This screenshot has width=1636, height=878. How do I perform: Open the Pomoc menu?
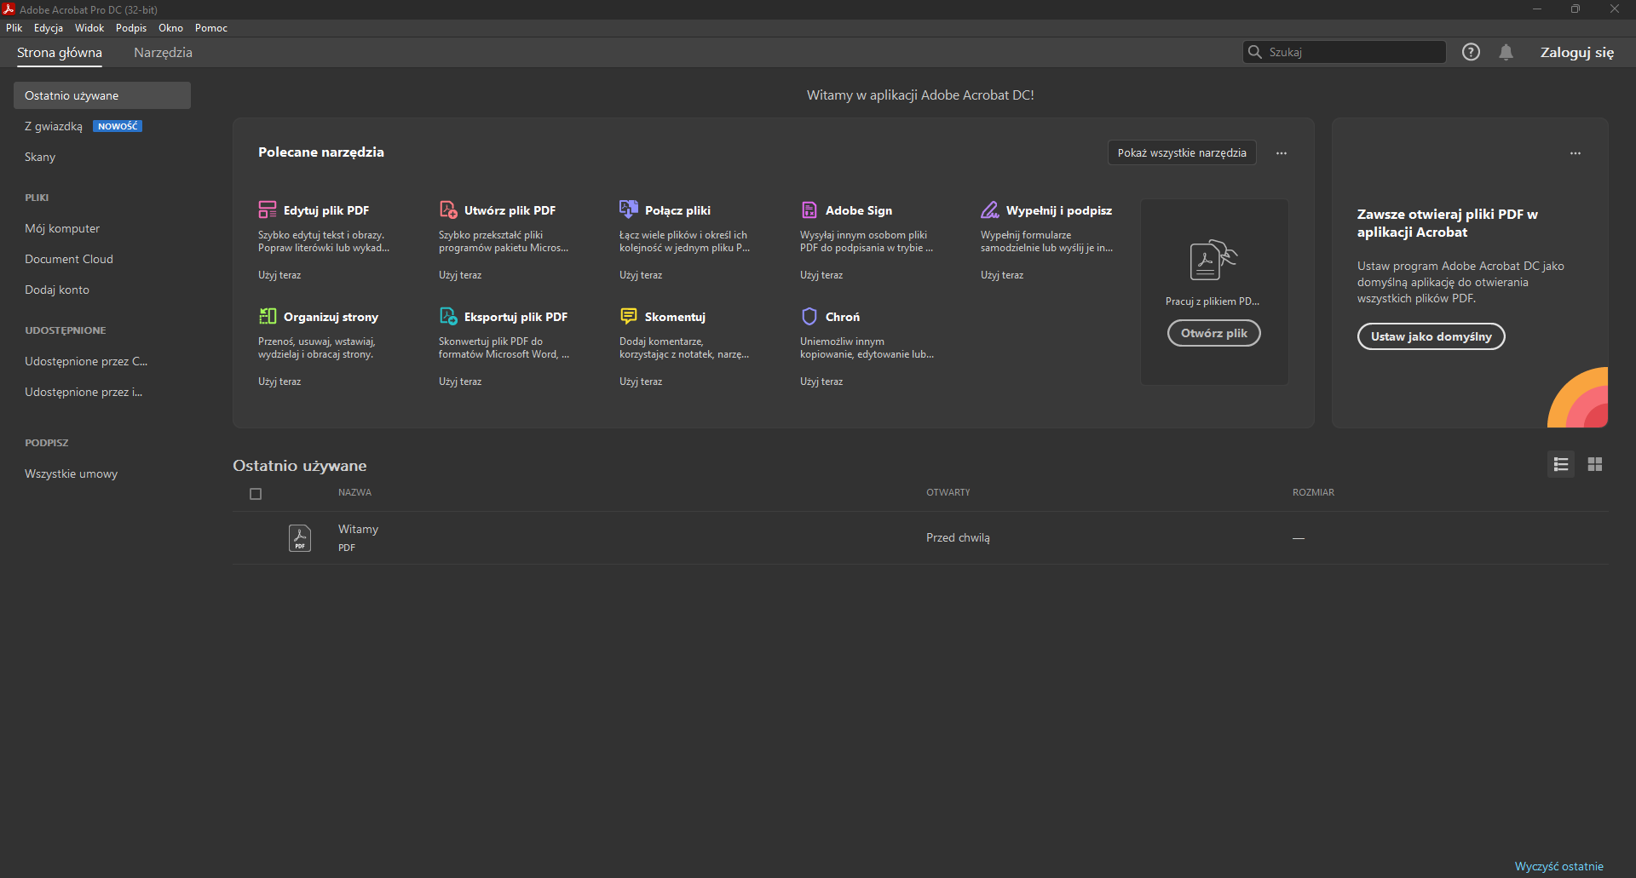[211, 28]
